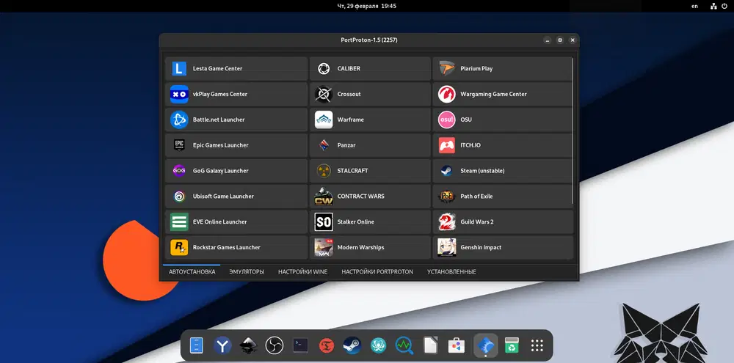The height and width of the screenshot is (363, 734).
Task: Switch to the ЭМУЛЯТОРЫ tab
Action: [247, 272]
